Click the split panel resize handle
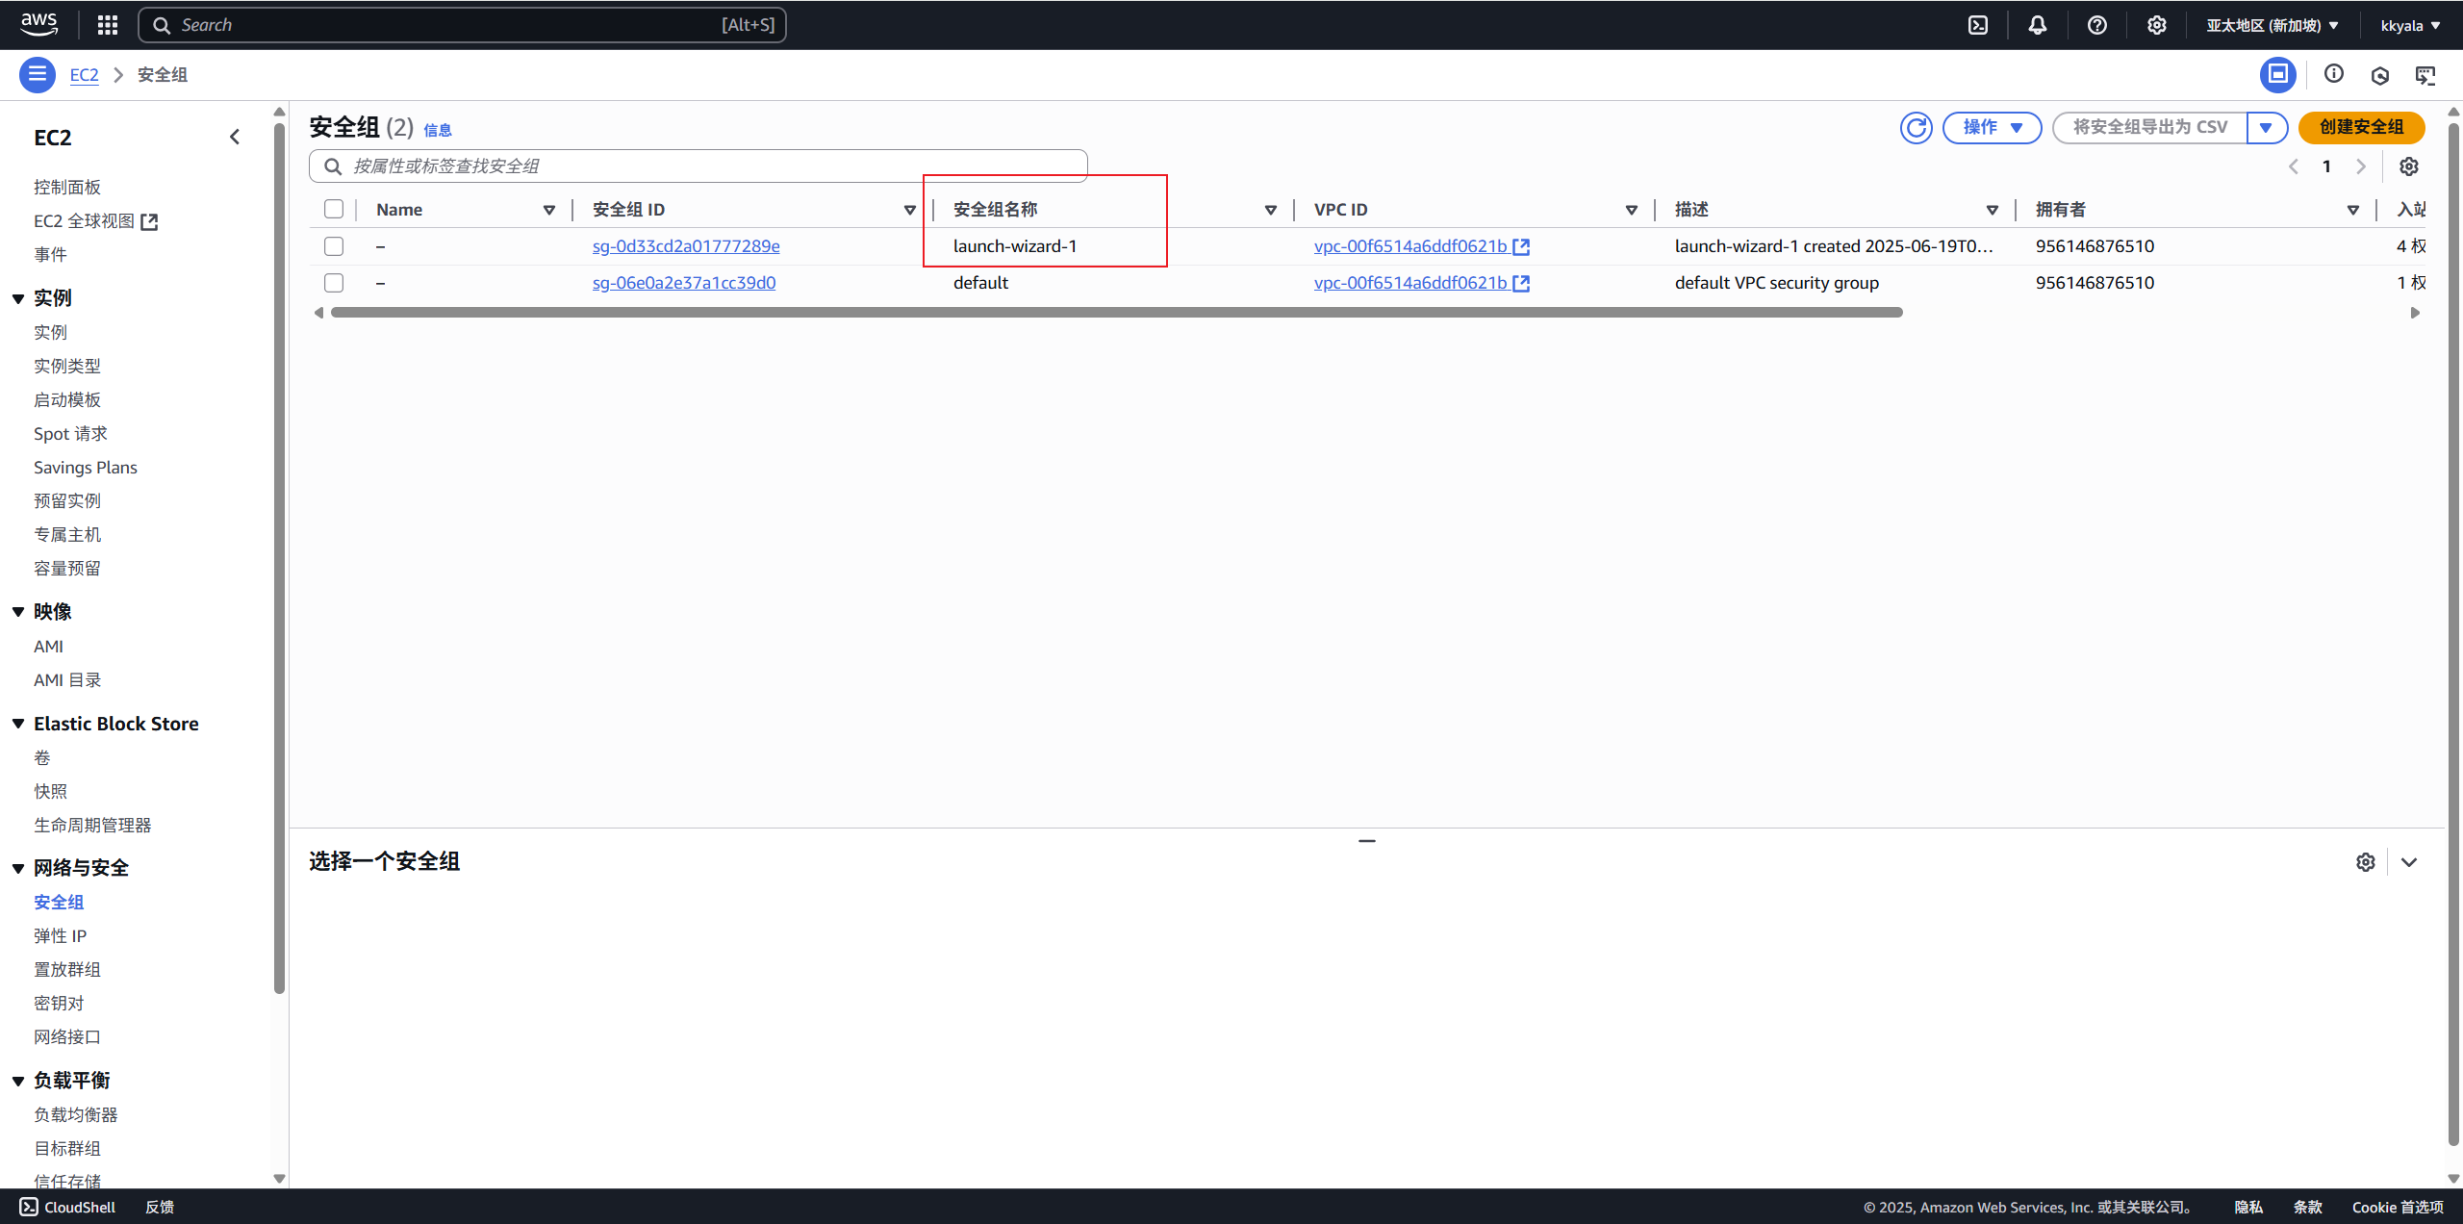Screen dimensions: 2463x1224 [1367, 841]
